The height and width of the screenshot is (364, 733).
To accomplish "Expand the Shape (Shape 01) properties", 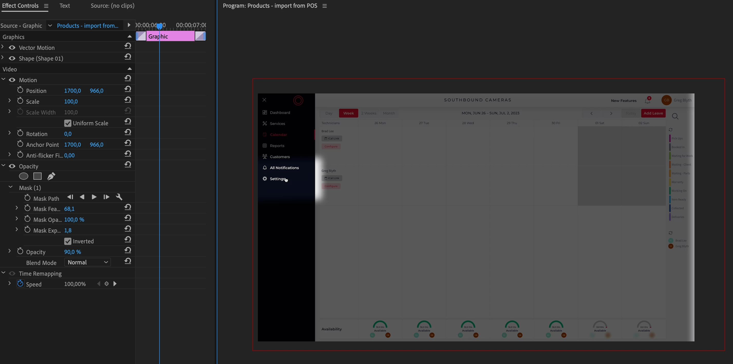I will pos(3,58).
